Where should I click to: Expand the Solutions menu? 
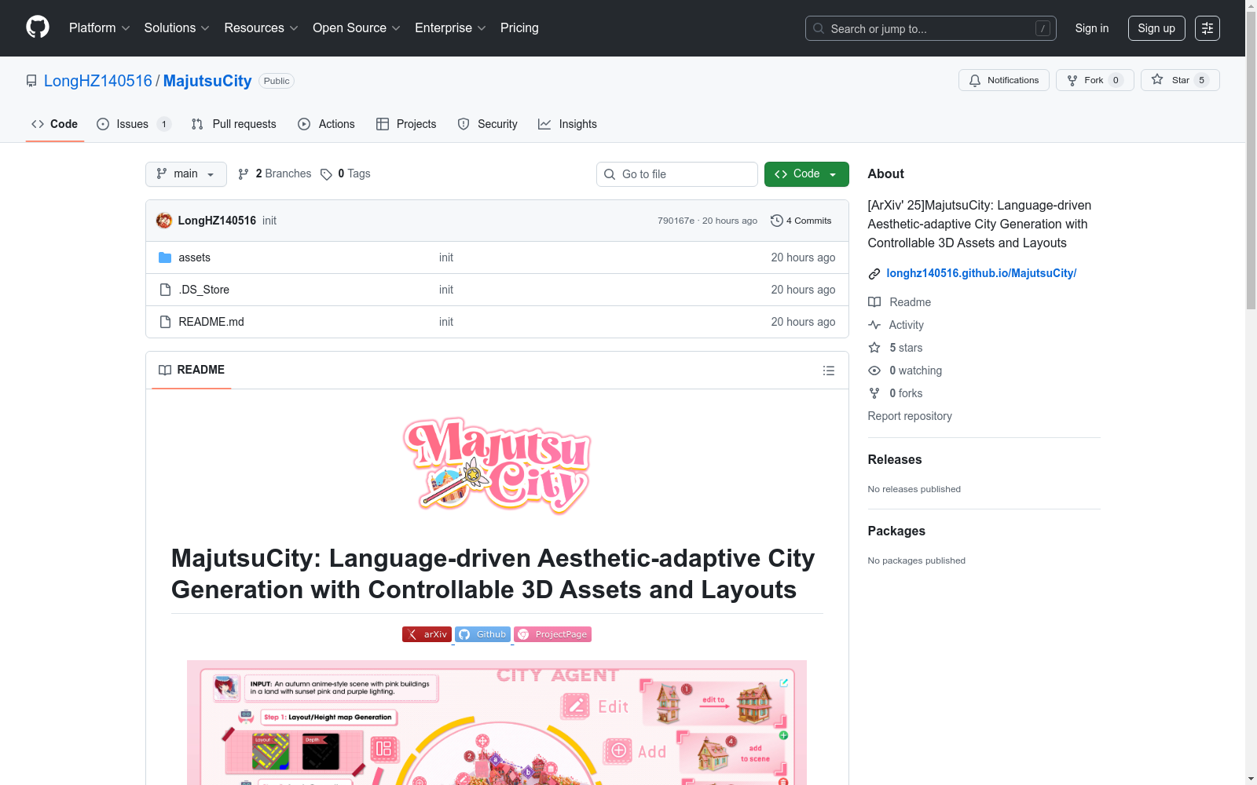177,28
